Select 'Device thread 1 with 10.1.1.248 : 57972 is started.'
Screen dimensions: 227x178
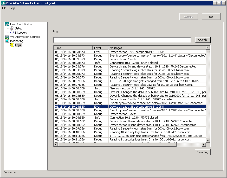click(x=130, y=99)
